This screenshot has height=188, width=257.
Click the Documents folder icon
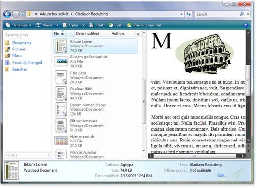[7, 43]
